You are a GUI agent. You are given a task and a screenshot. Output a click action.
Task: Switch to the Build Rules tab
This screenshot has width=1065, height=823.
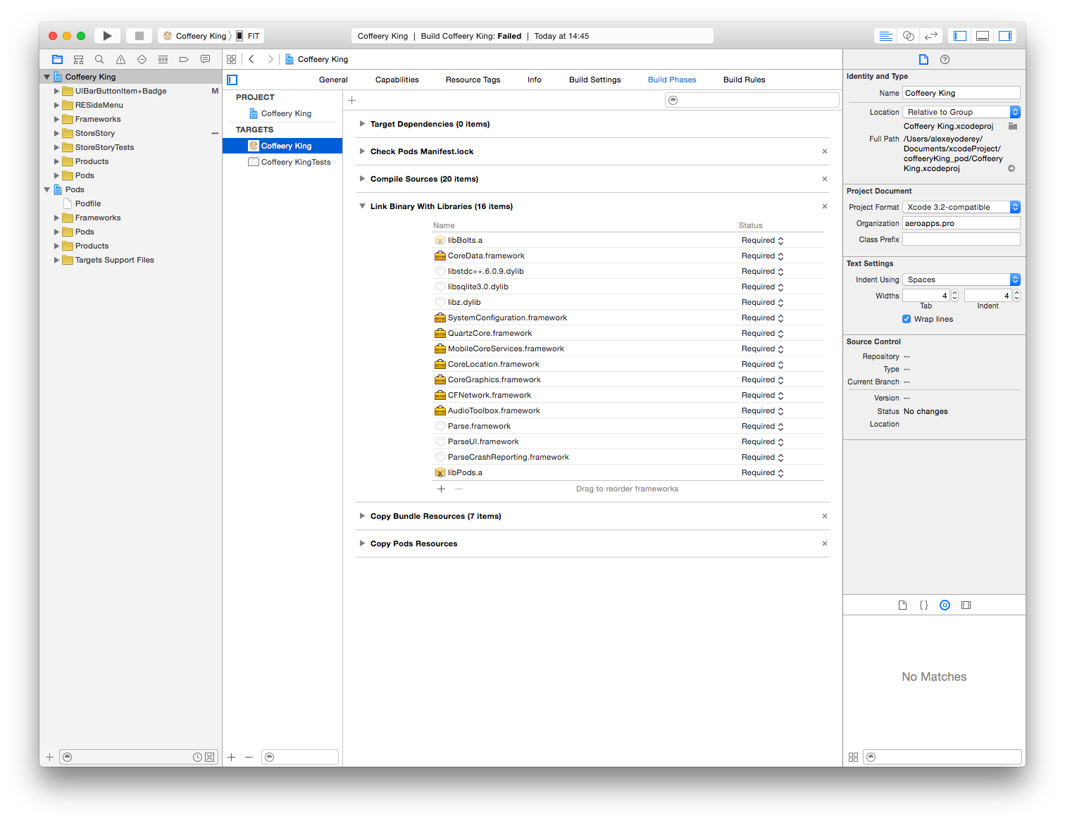[745, 80]
